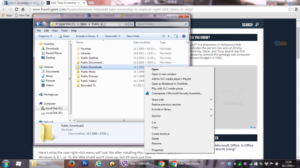
Task: Open the View menu in Explorer
Action: 55,31
